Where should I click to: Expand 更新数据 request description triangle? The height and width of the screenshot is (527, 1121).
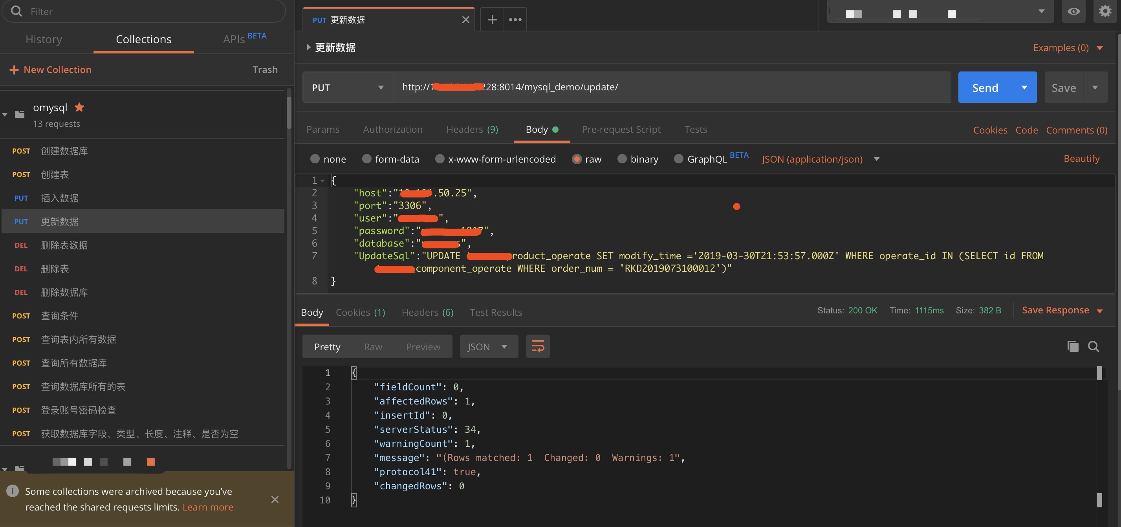coord(309,47)
